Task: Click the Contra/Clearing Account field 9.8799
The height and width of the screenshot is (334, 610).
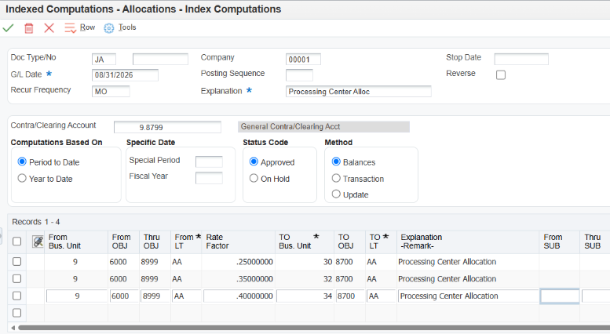Action: tap(167, 127)
